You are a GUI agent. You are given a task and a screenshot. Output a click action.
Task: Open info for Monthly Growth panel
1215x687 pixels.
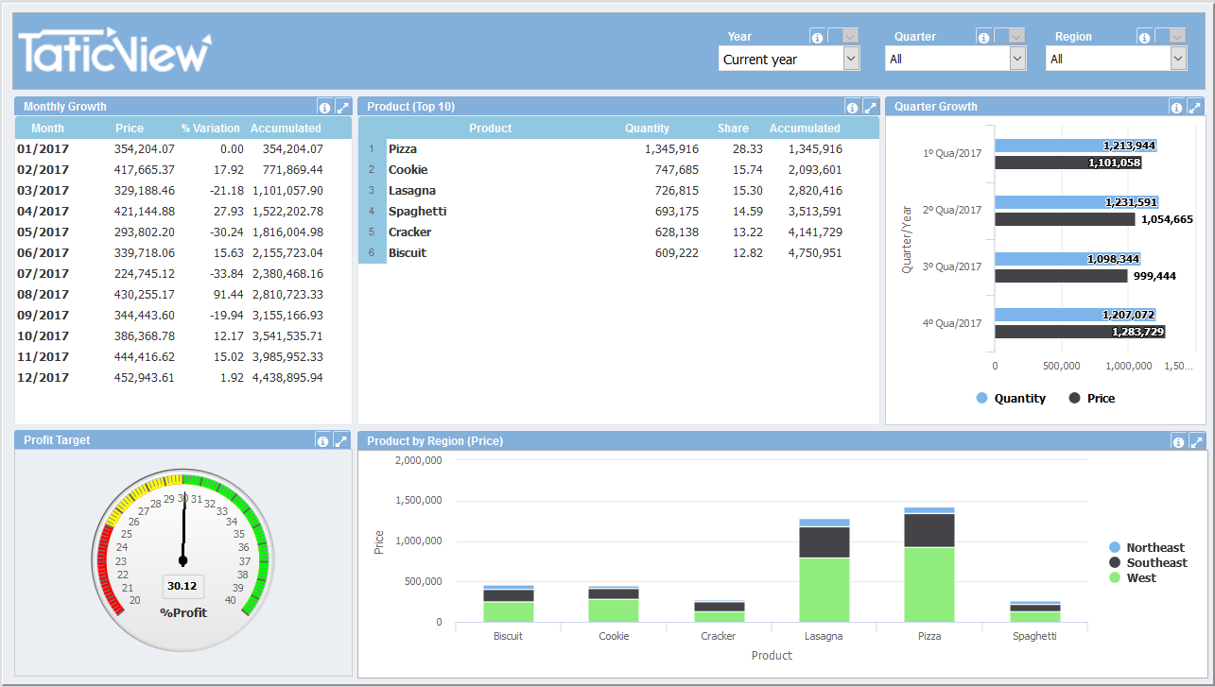(x=324, y=107)
